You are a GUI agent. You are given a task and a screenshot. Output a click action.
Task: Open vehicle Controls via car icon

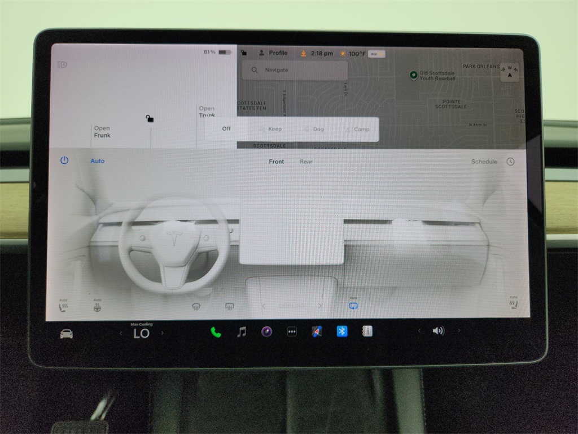[x=67, y=334]
